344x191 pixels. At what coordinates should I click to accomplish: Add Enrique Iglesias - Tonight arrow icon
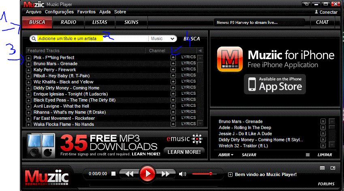coord(173,94)
